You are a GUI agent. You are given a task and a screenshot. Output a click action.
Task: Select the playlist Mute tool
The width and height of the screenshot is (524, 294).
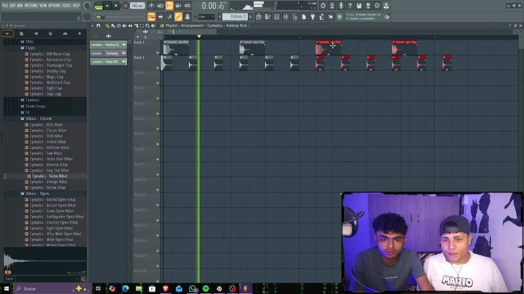(125, 25)
